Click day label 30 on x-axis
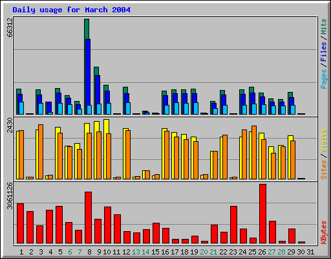This screenshot has height=259, width=331. (x=301, y=252)
